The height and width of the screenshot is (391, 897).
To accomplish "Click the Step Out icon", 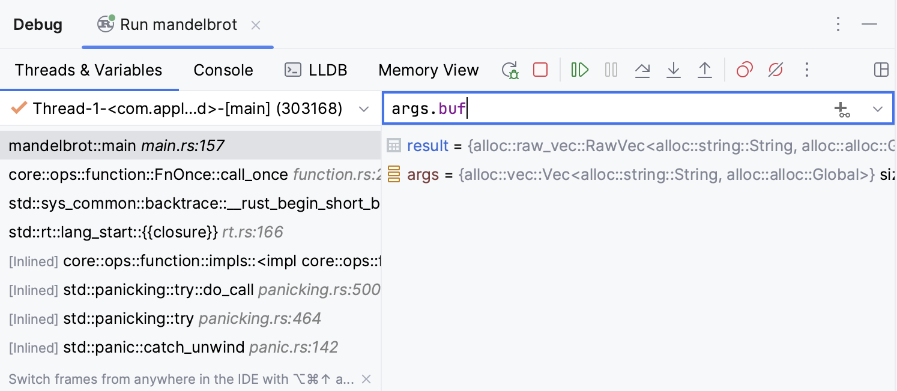I will coord(705,70).
